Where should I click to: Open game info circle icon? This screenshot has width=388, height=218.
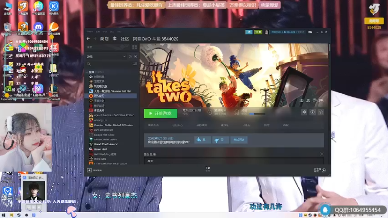312,112
